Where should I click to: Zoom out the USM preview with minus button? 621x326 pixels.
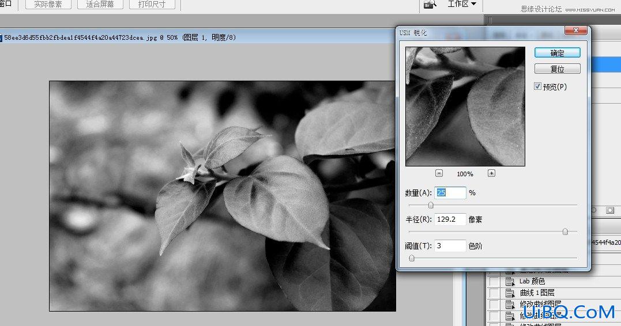coord(439,173)
